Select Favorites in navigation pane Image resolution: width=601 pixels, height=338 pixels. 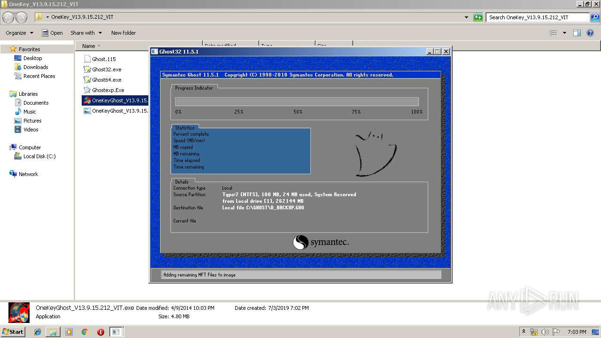29,49
